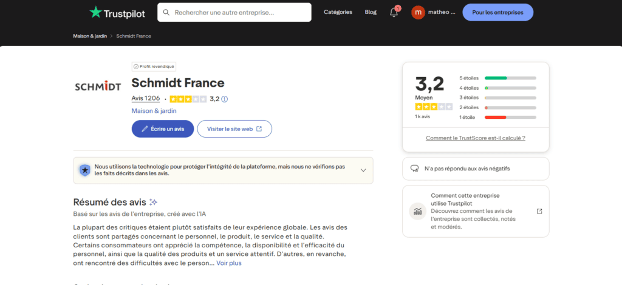Click the speech bubble negative reviews icon
Viewport: 622px width, 285px height.
pyautogui.click(x=414, y=169)
